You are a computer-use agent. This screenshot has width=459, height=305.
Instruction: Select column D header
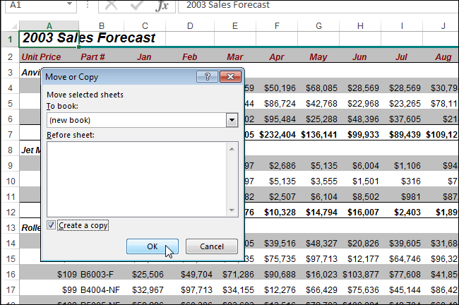pos(190,25)
